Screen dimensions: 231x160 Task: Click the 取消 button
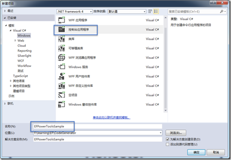216,152
